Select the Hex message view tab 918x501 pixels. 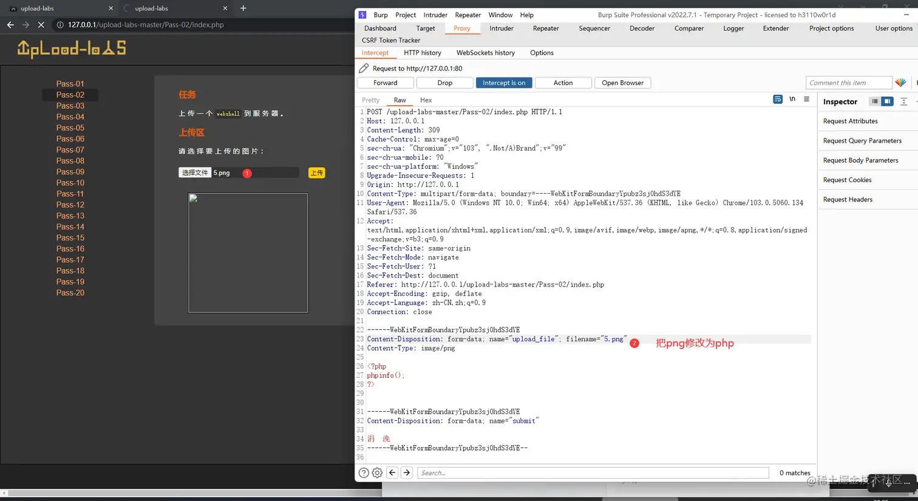(x=426, y=100)
